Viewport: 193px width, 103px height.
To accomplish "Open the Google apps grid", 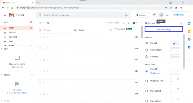I will click(x=167, y=15).
